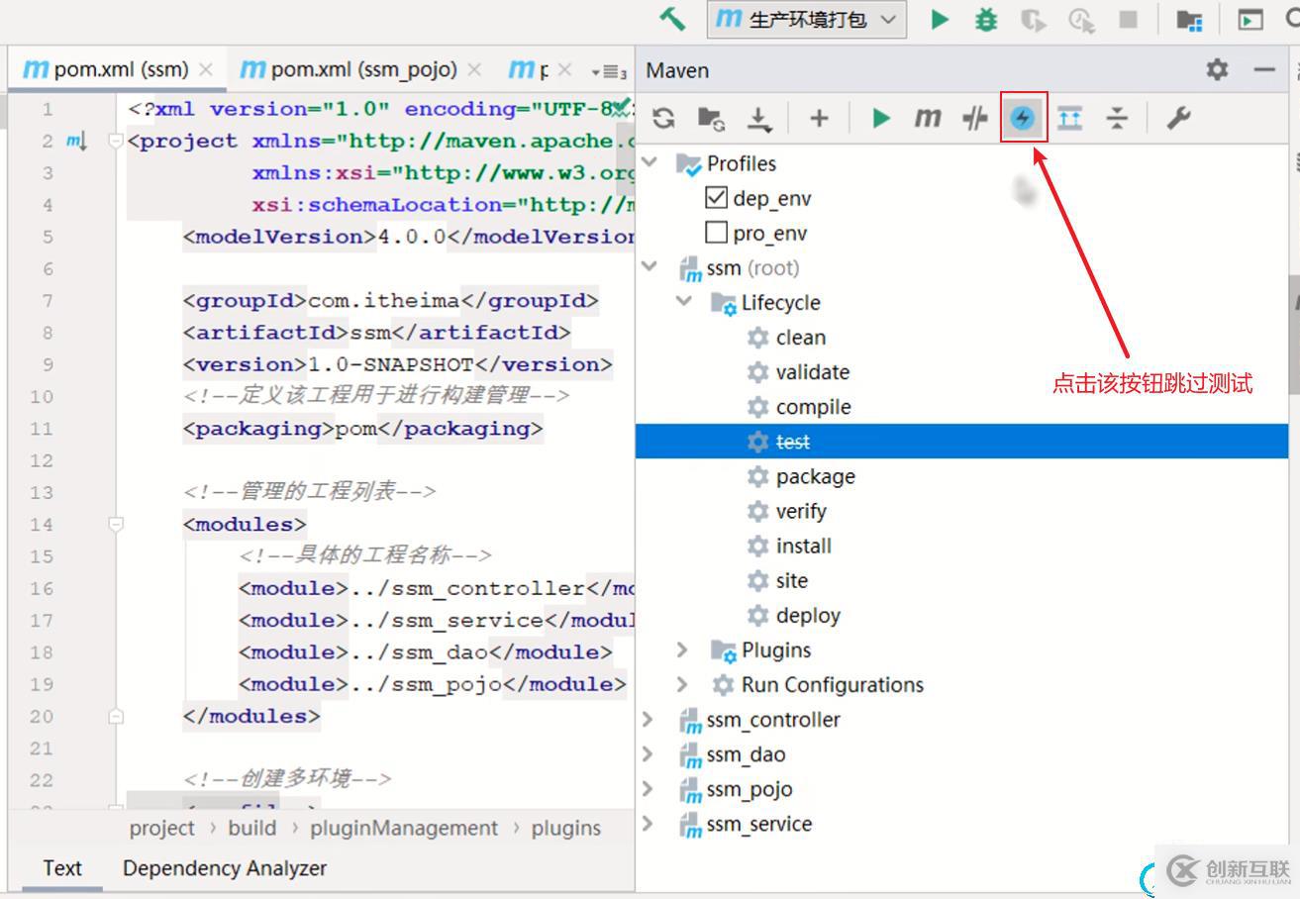Screen dimensions: 1300x899
Task: Click the green hammer Build Project icon
Action: (x=673, y=19)
